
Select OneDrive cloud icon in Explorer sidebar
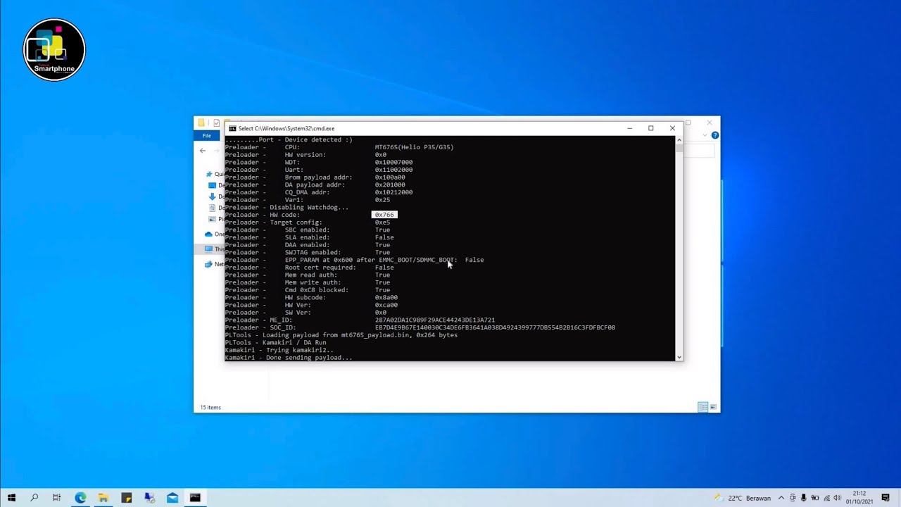point(208,234)
